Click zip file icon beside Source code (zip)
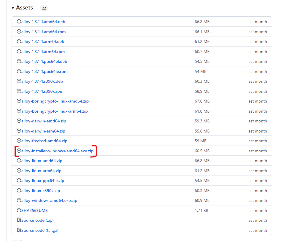The width and height of the screenshot is (289, 241). (19, 220)
